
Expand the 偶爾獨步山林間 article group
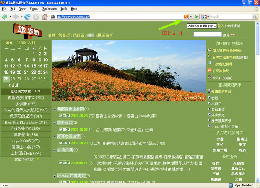(x=55, y=109)
